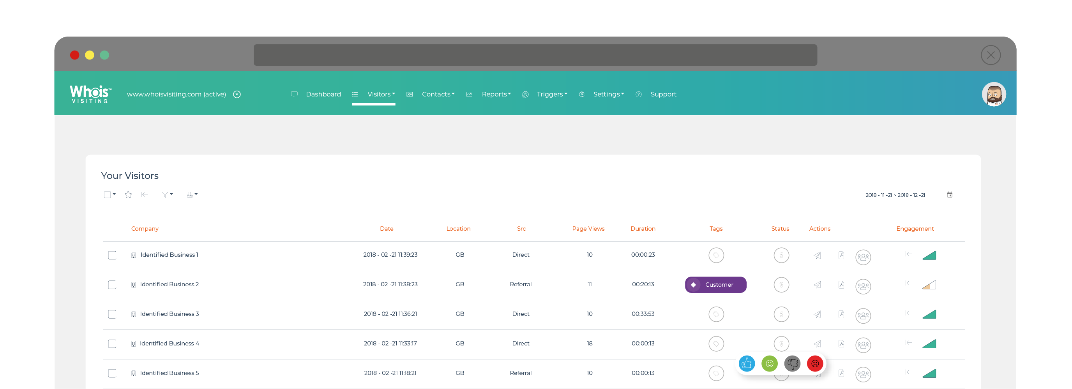Click group users icon for Identified Business 2
This screenshot has height=389, width=1072.
(x=863, y=286)
